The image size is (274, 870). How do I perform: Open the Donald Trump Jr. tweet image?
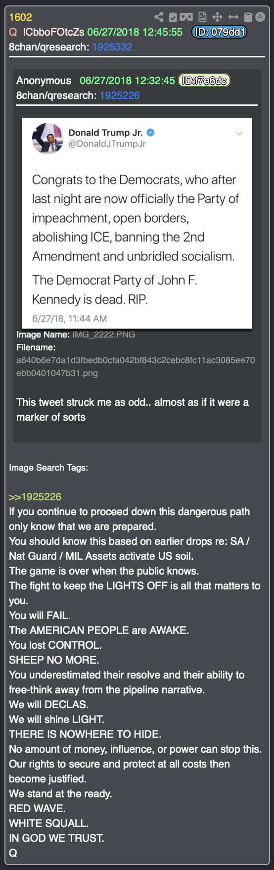click(137, 223)
